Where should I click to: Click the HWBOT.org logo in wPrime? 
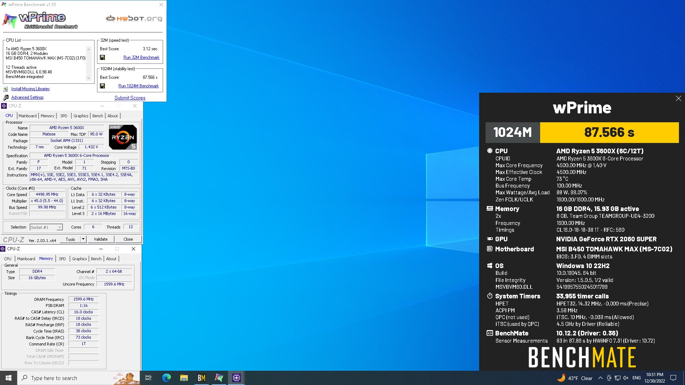coord(134,19)
